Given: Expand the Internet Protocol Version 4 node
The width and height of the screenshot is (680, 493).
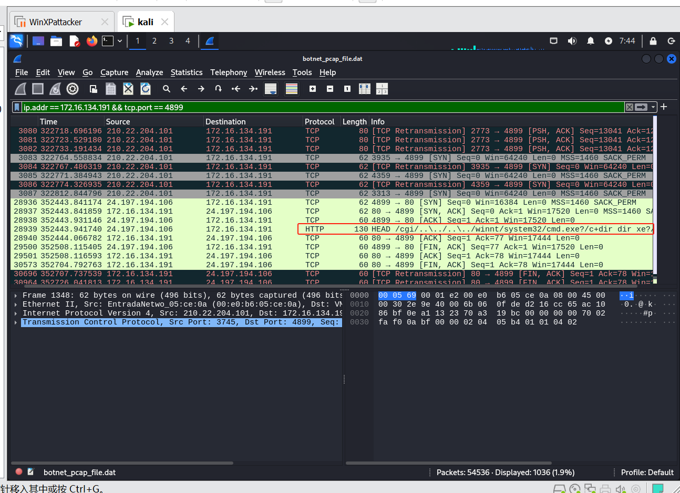Looking at the screenshot, I should pyautogui.click(x=16, y=313).
